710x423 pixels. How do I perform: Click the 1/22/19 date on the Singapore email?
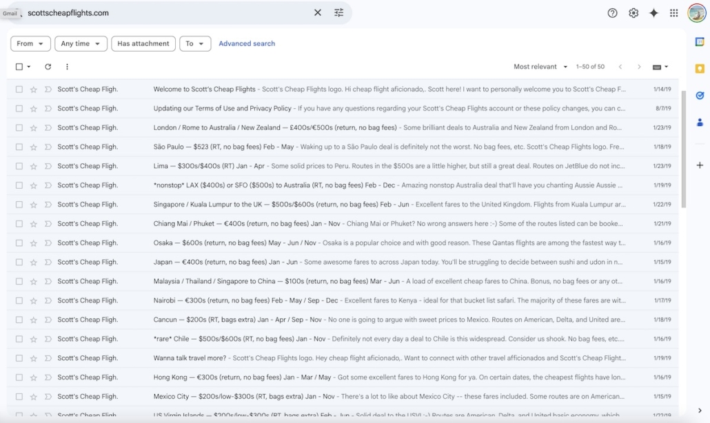[662, 205]
